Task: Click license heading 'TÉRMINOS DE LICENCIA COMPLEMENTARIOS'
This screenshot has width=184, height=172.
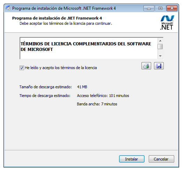Action: pyautogui.click(x=86, y=46)
